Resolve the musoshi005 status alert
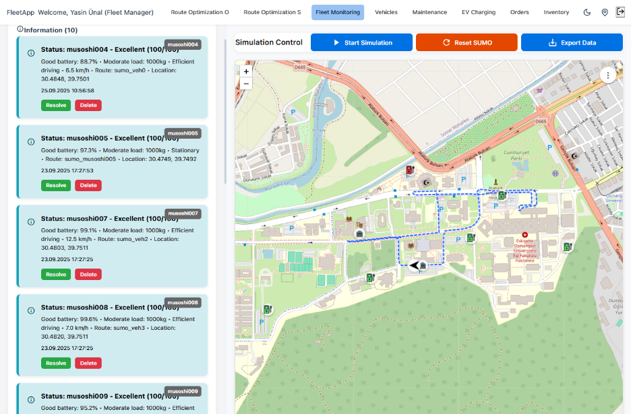The image size is (631, 414). click(56, 185)
